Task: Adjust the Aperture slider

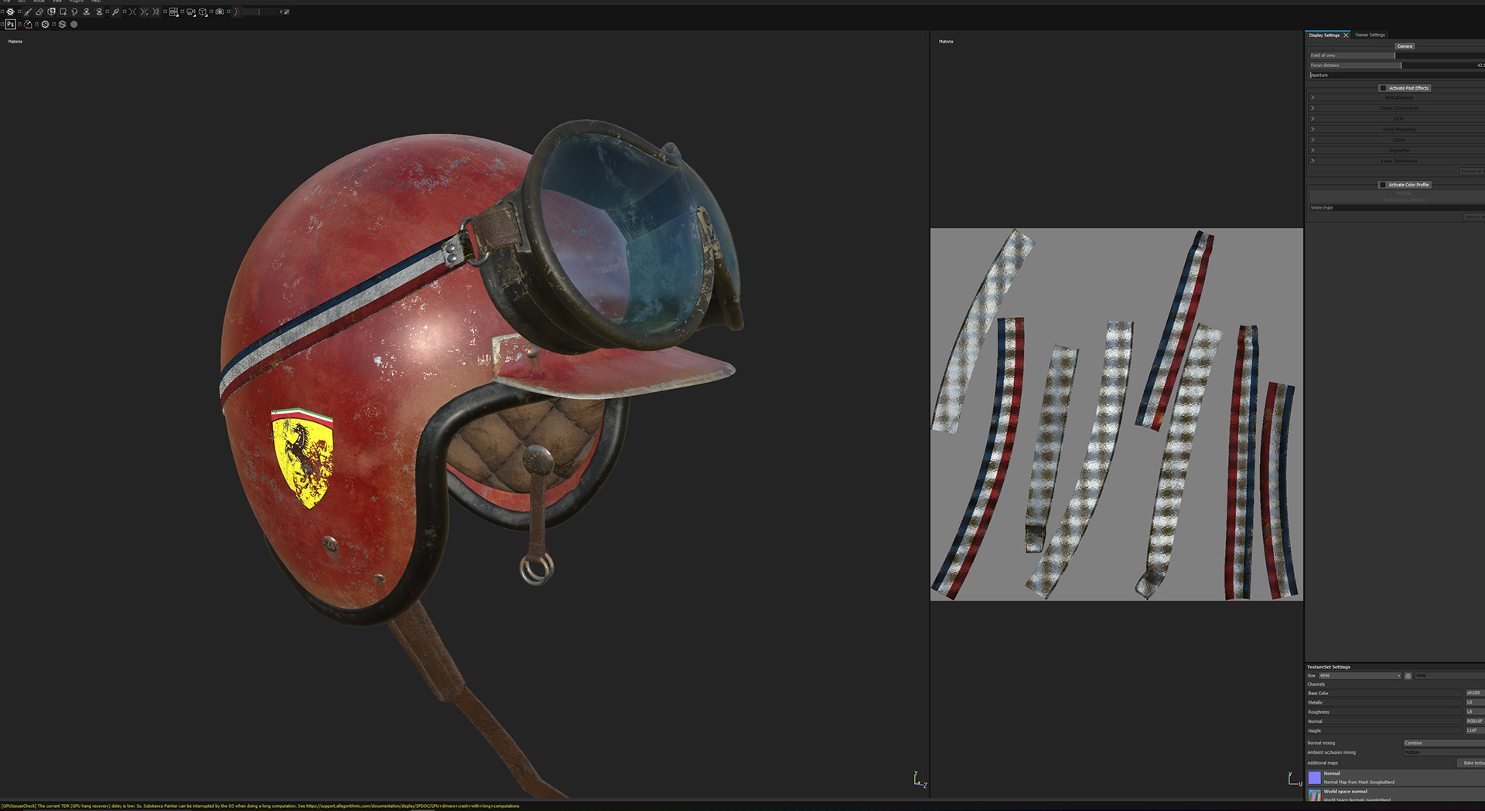Action: (1398, 75)
